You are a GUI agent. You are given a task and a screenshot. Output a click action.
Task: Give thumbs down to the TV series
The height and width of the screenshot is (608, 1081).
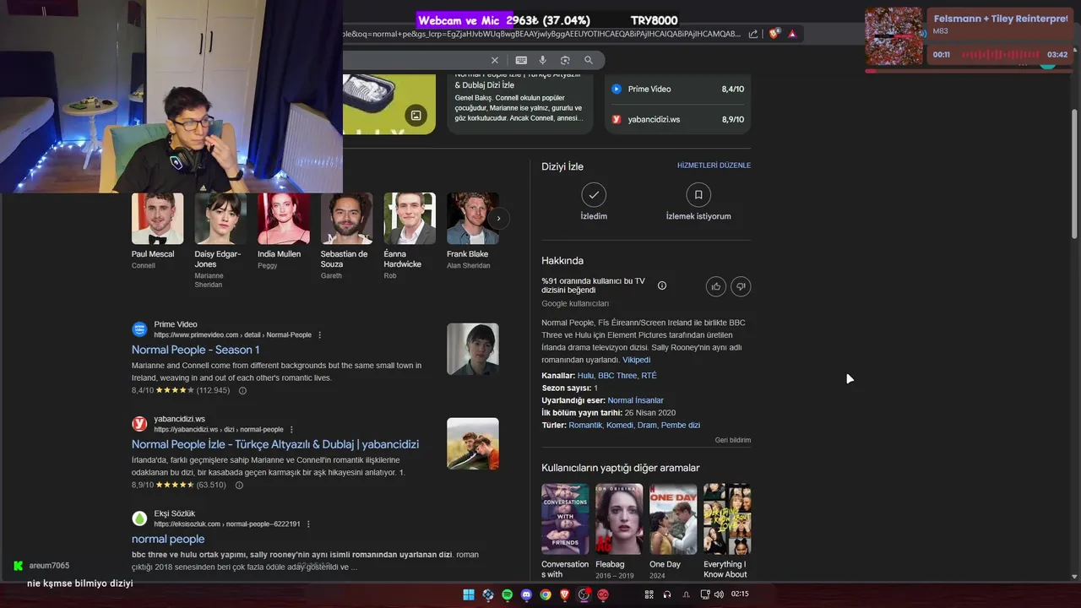point(741,286)
